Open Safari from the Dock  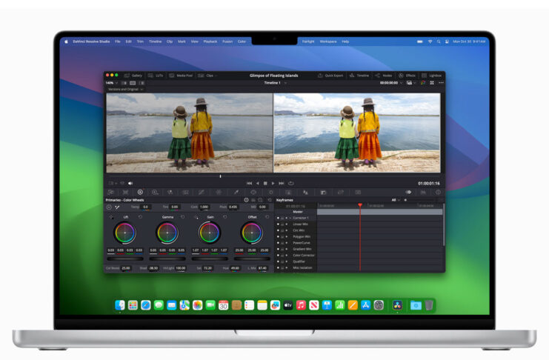(146, 305)
